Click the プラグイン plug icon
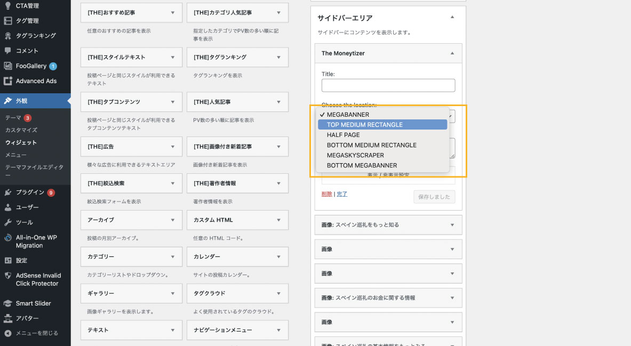This screenshot has height=346, width=631. [x=7, y=192]
